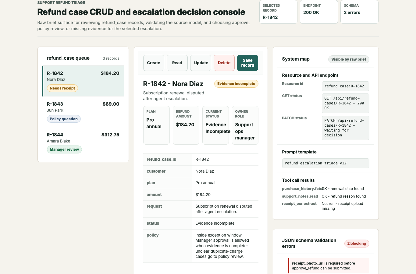Screen dimensions: 416x274
Task: Click the status row value Evidence incomplete
Action: 215,223
